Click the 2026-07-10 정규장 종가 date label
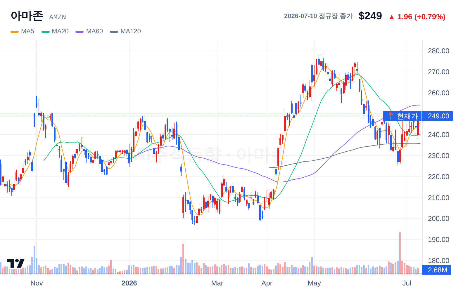The height and width of the screenshot is (291, 456). [x=318, y=16]
